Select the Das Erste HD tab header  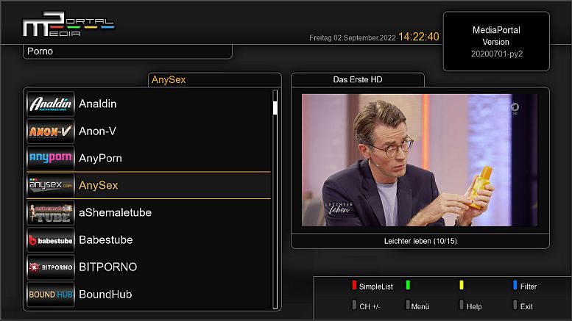click(x=357, y=79)
